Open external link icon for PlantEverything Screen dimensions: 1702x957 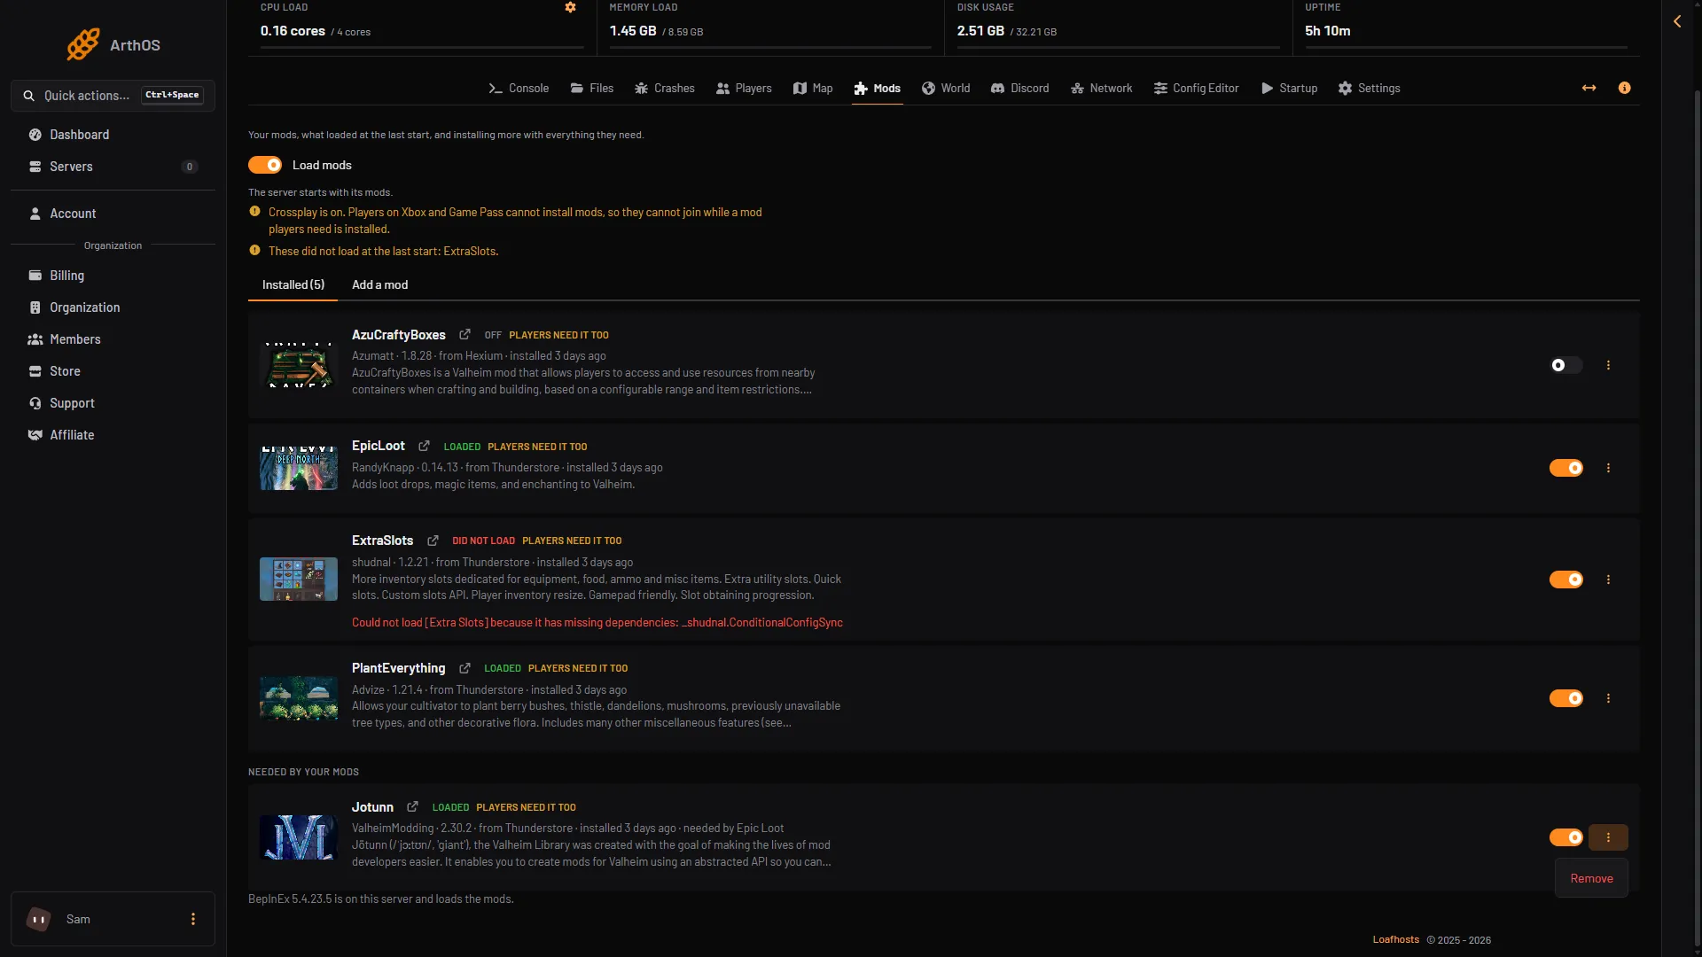[x=465, y=668]
